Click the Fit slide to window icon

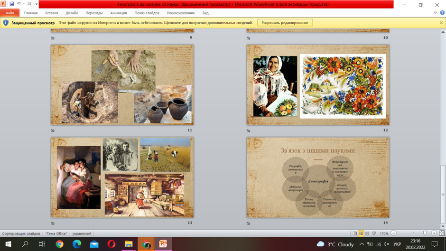tap(442, 233)
